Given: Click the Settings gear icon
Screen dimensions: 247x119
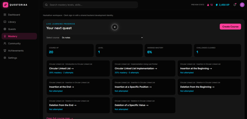Looking at the screenshot, I should 5,58.
